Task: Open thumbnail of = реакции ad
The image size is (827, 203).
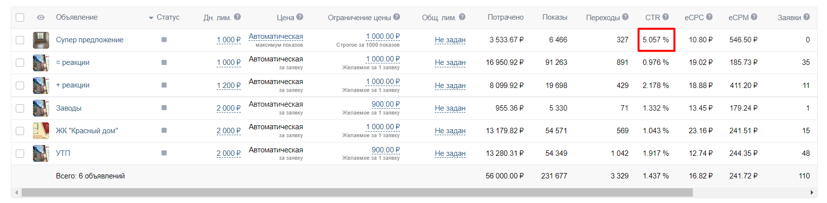Action: [x=41, y=62]
